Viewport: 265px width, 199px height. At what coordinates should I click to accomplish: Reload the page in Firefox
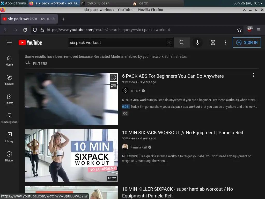click(25, 30)
